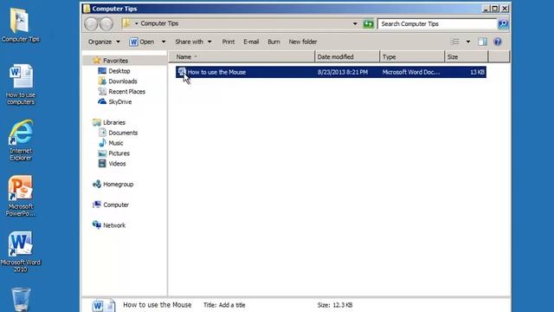Open the Computer Tips folder on desktop

[x=20, y=25]
